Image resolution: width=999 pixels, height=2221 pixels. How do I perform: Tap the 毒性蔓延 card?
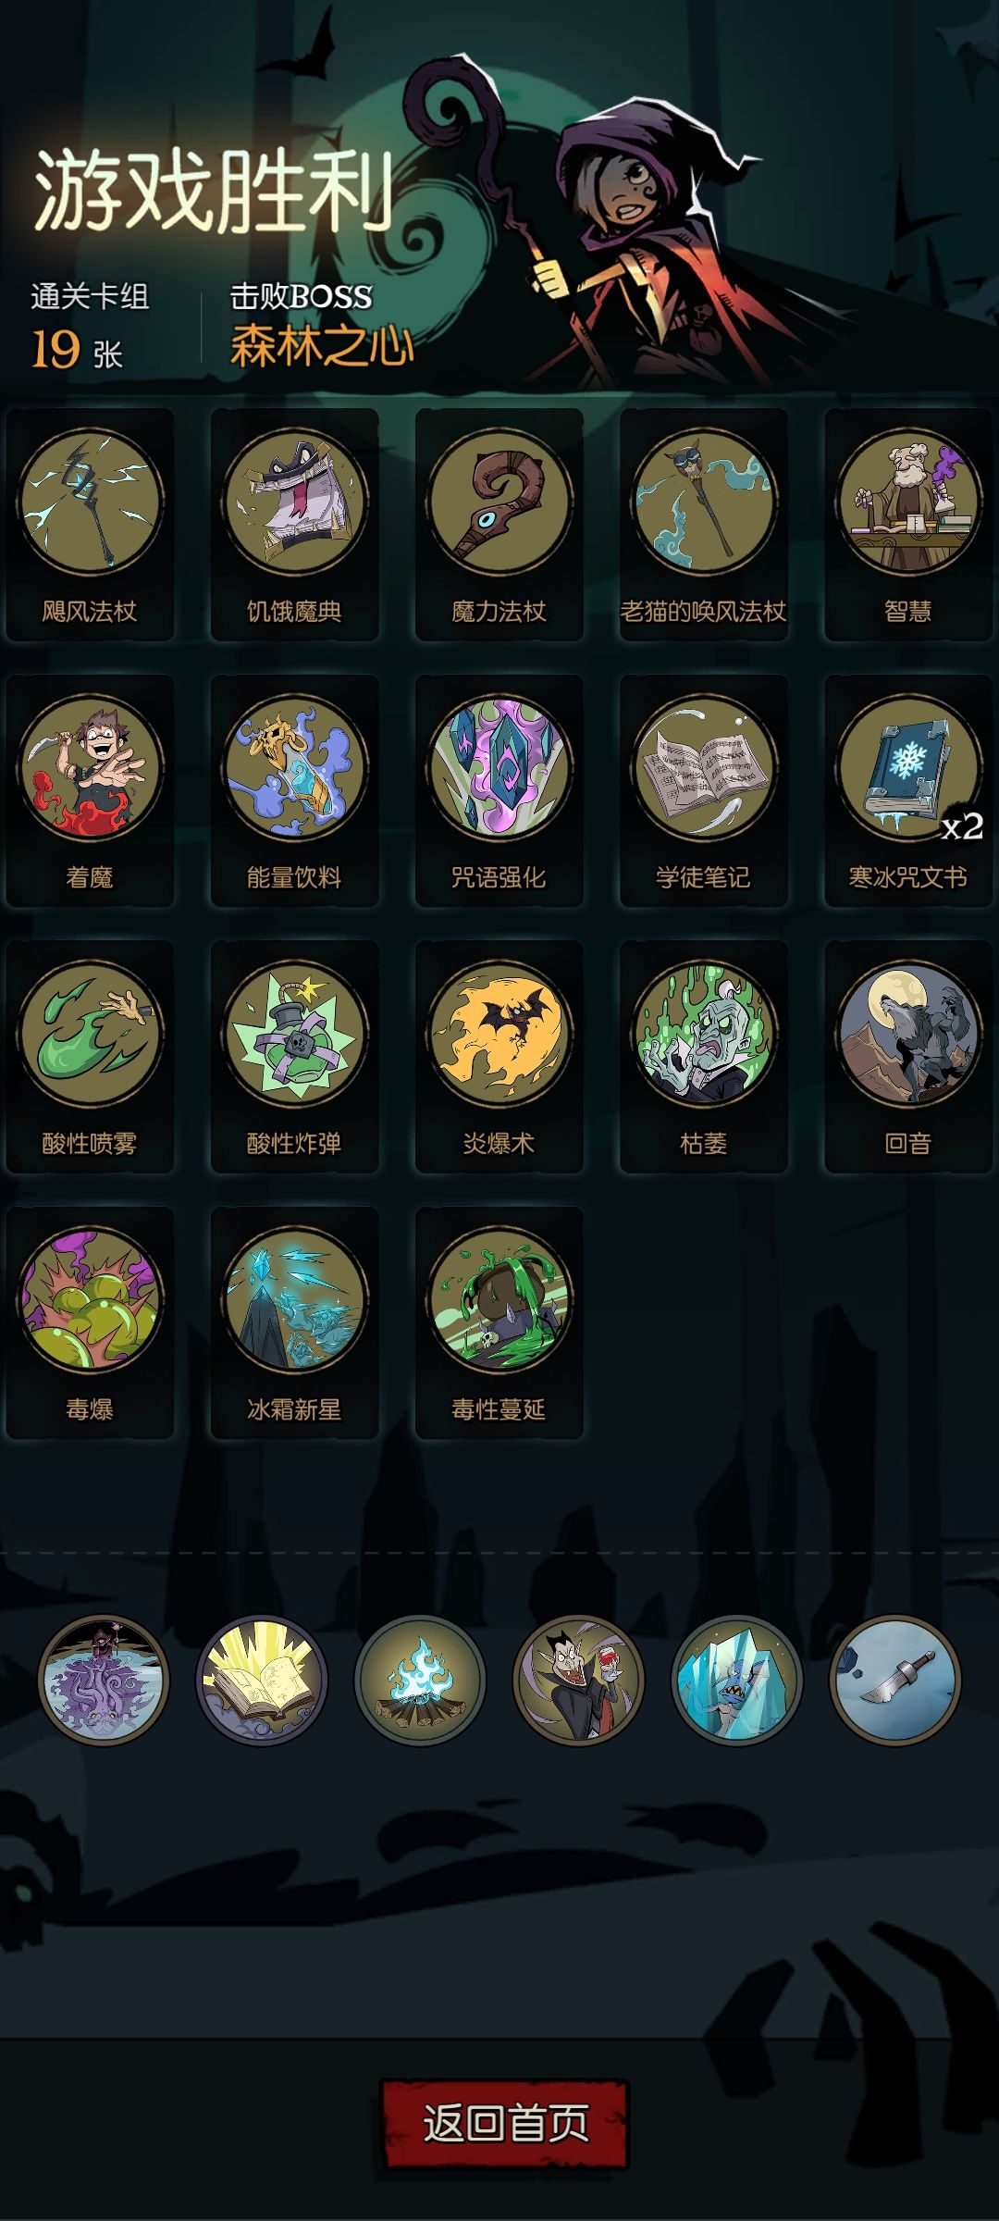click(x=499, y=1322)
